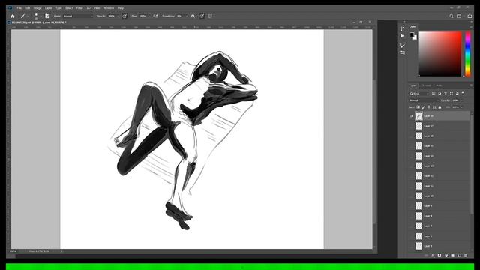
Task: Hide Layer 18 with its eye icon
Action: 411,116
